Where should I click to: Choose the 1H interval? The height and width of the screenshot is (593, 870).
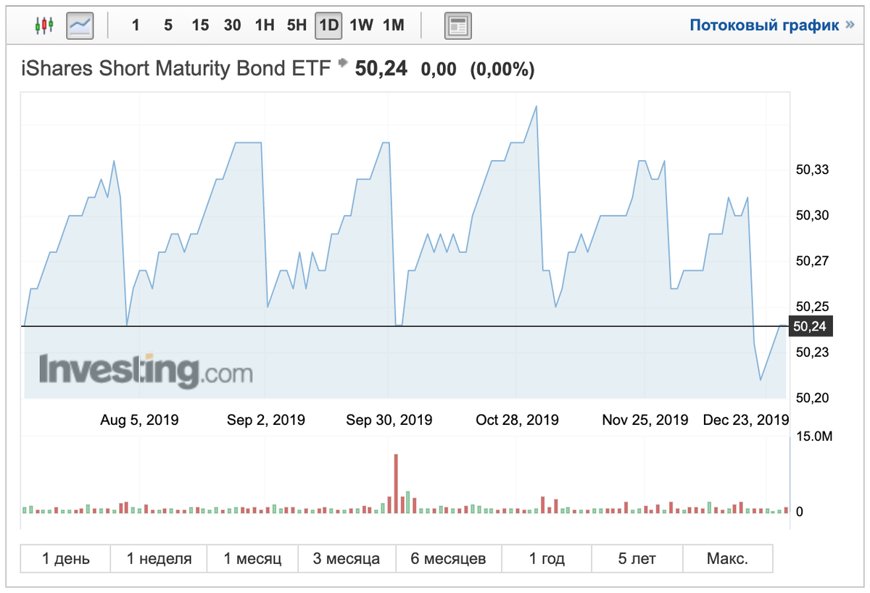[265, 25]
